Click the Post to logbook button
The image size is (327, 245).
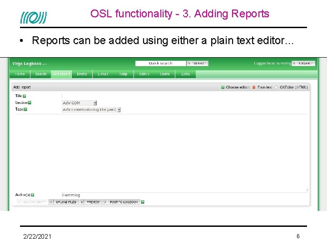(122, 202)
